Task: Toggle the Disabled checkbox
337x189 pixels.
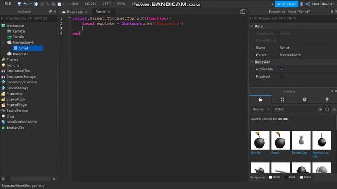Action: coord(281,76)
